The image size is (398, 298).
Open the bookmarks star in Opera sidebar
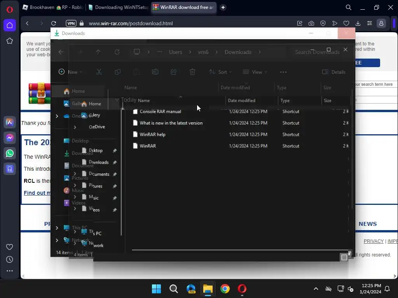coord(10,41)
